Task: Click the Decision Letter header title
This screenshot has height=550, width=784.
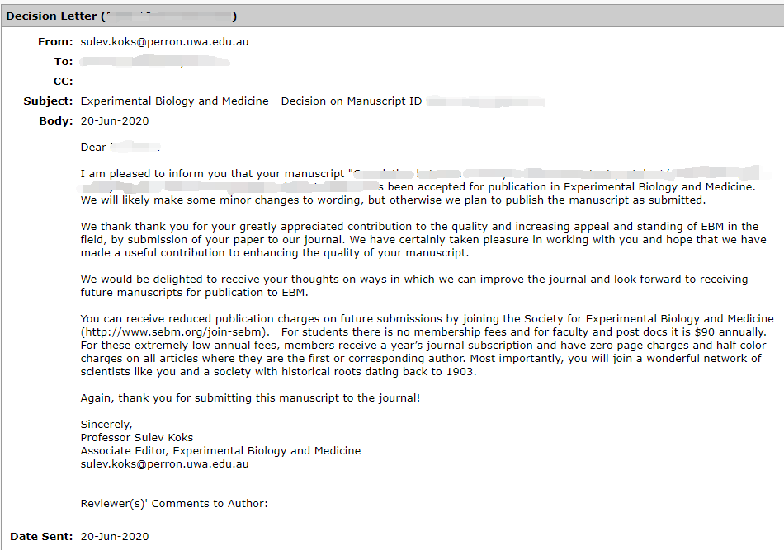Action: coord(121,16)
